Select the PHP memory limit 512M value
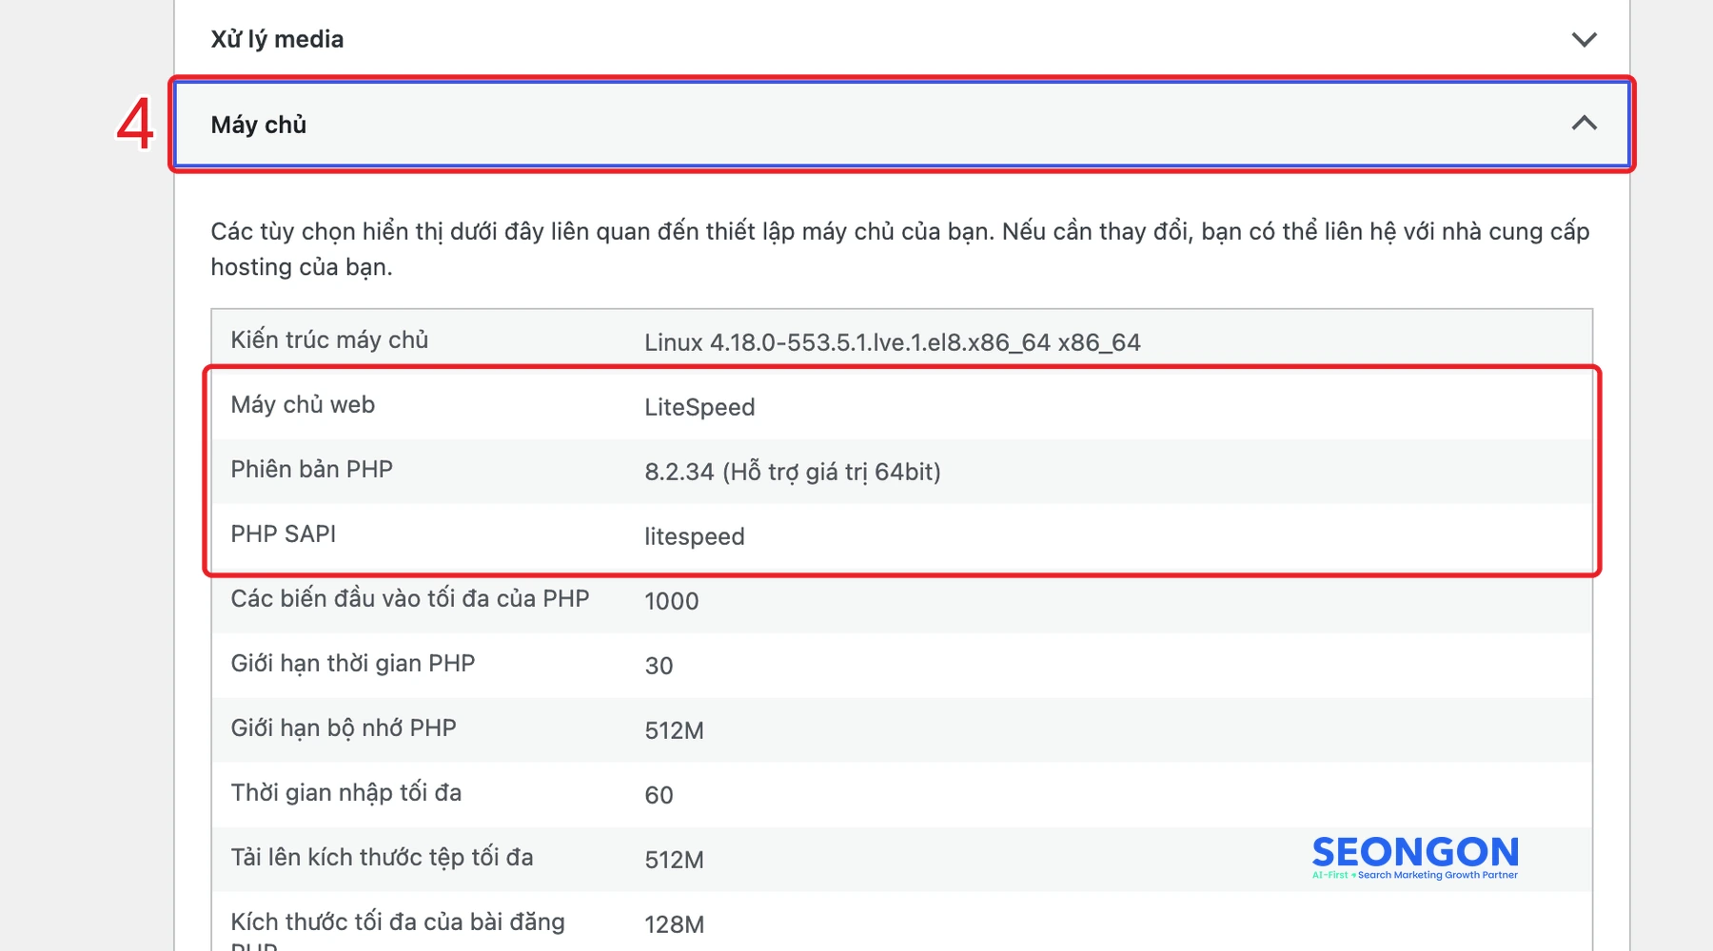The image size is (1713, 951). click(x=674, y=730)
